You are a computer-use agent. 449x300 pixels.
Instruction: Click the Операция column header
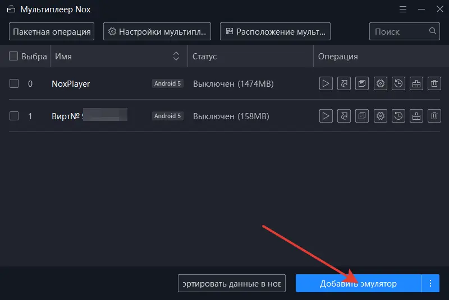(381, 56)
